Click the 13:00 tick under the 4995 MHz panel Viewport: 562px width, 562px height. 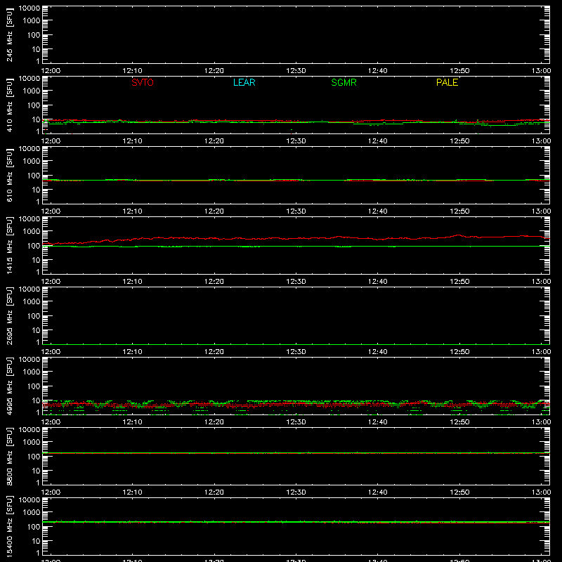541,422
